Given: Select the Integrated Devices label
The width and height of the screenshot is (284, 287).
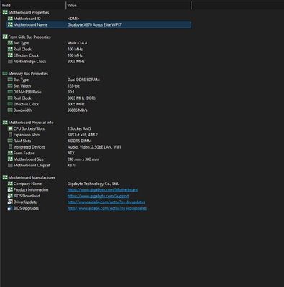Looking at the screenshot, I should tap(29, 147).
